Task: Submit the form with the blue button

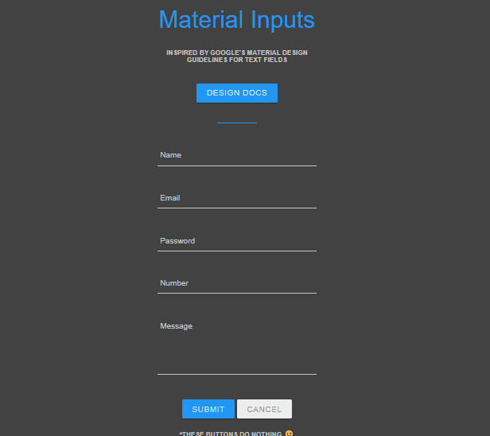Action: (208, 409)
